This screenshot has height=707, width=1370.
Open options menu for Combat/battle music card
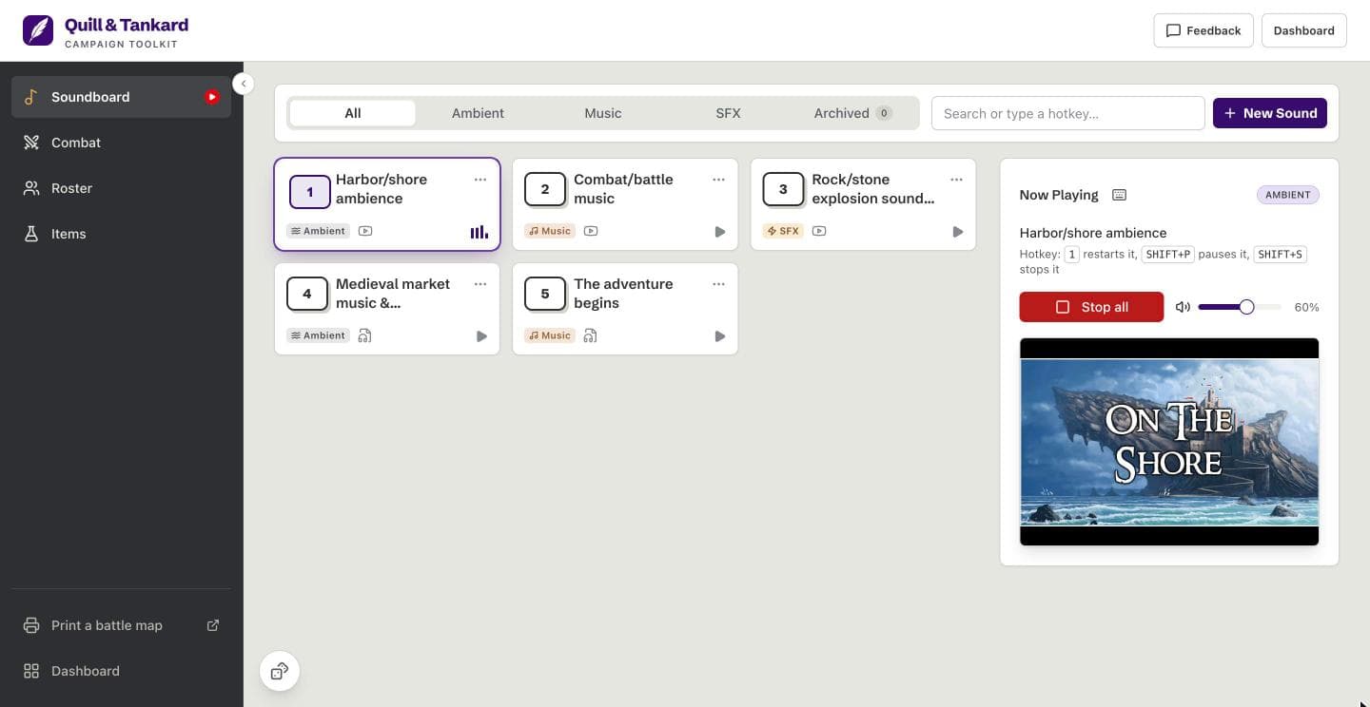click(x=718, y=180)
